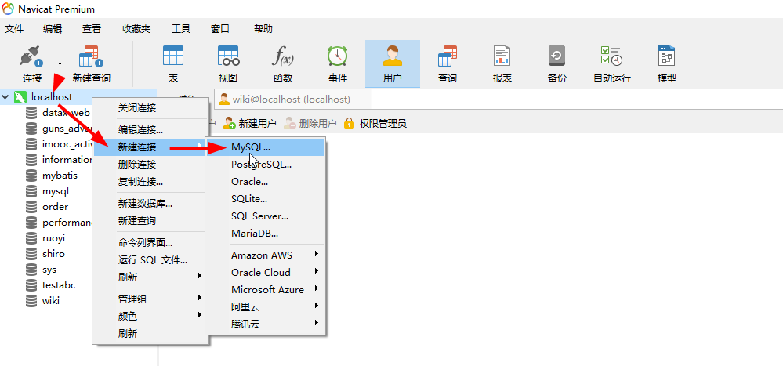Open the 查看 menu
This screenshot has height=366, width=783.
coord(92,29)
